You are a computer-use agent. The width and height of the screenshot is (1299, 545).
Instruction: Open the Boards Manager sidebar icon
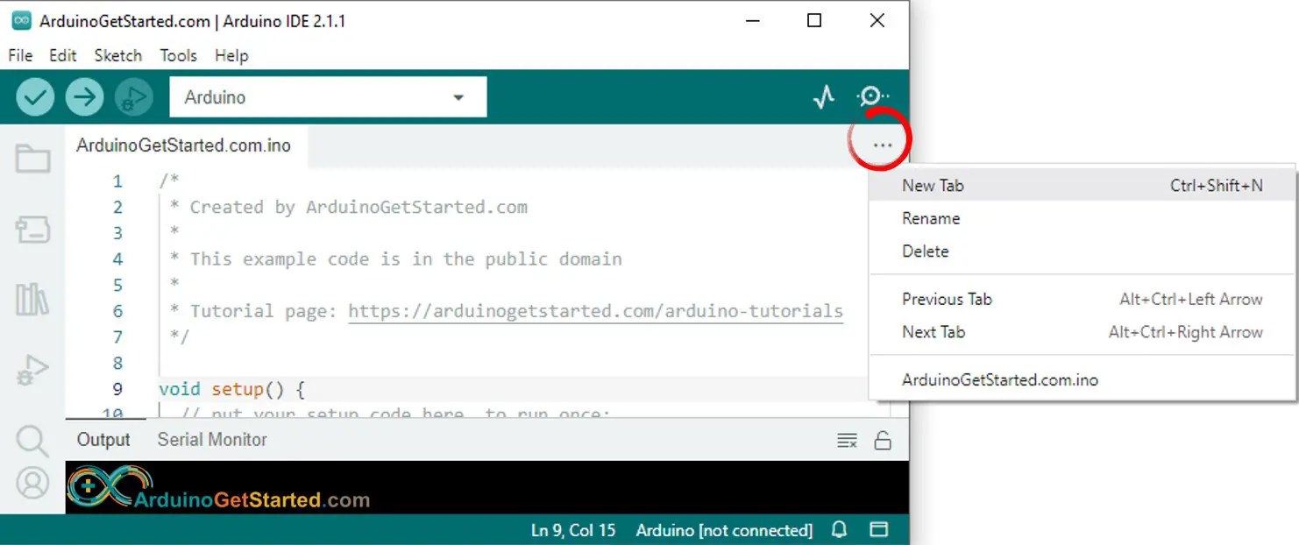click(x=32, y=230)
